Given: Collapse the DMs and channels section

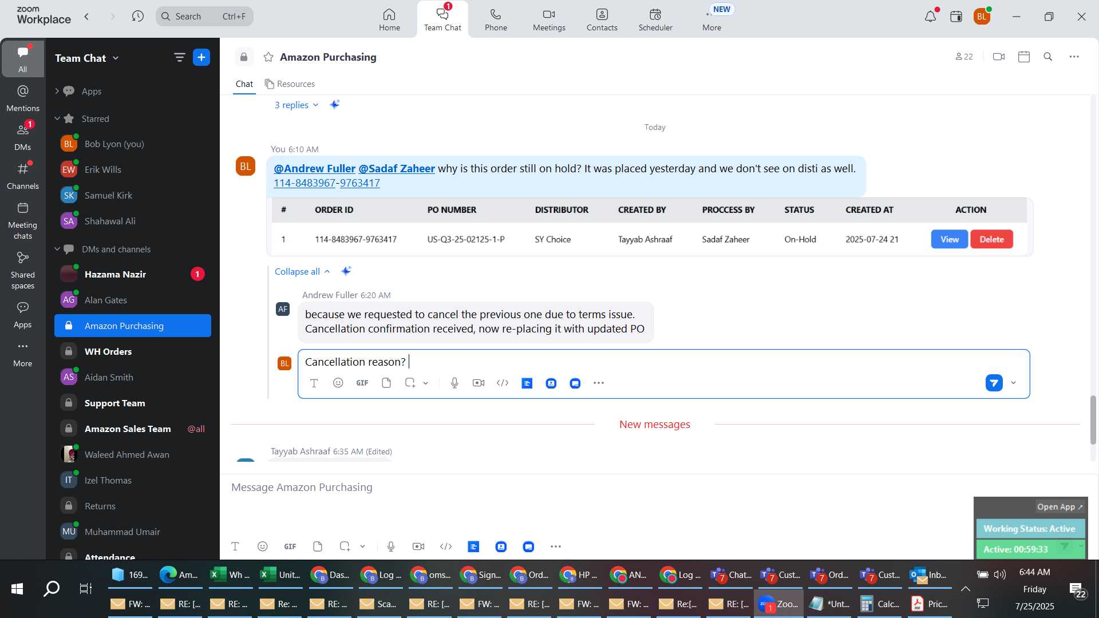Looking at the screenshot, I should 57,249.
